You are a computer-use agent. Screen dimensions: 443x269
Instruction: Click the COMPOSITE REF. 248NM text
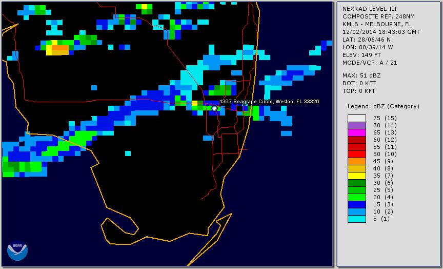378,16
